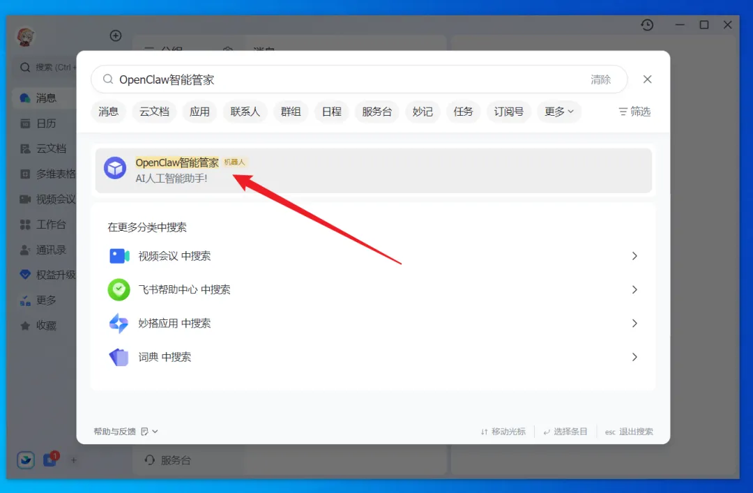Screen dimensions: 753x493
Task: Filter results by 服务台 tab
Action: [x=377, y=112]
